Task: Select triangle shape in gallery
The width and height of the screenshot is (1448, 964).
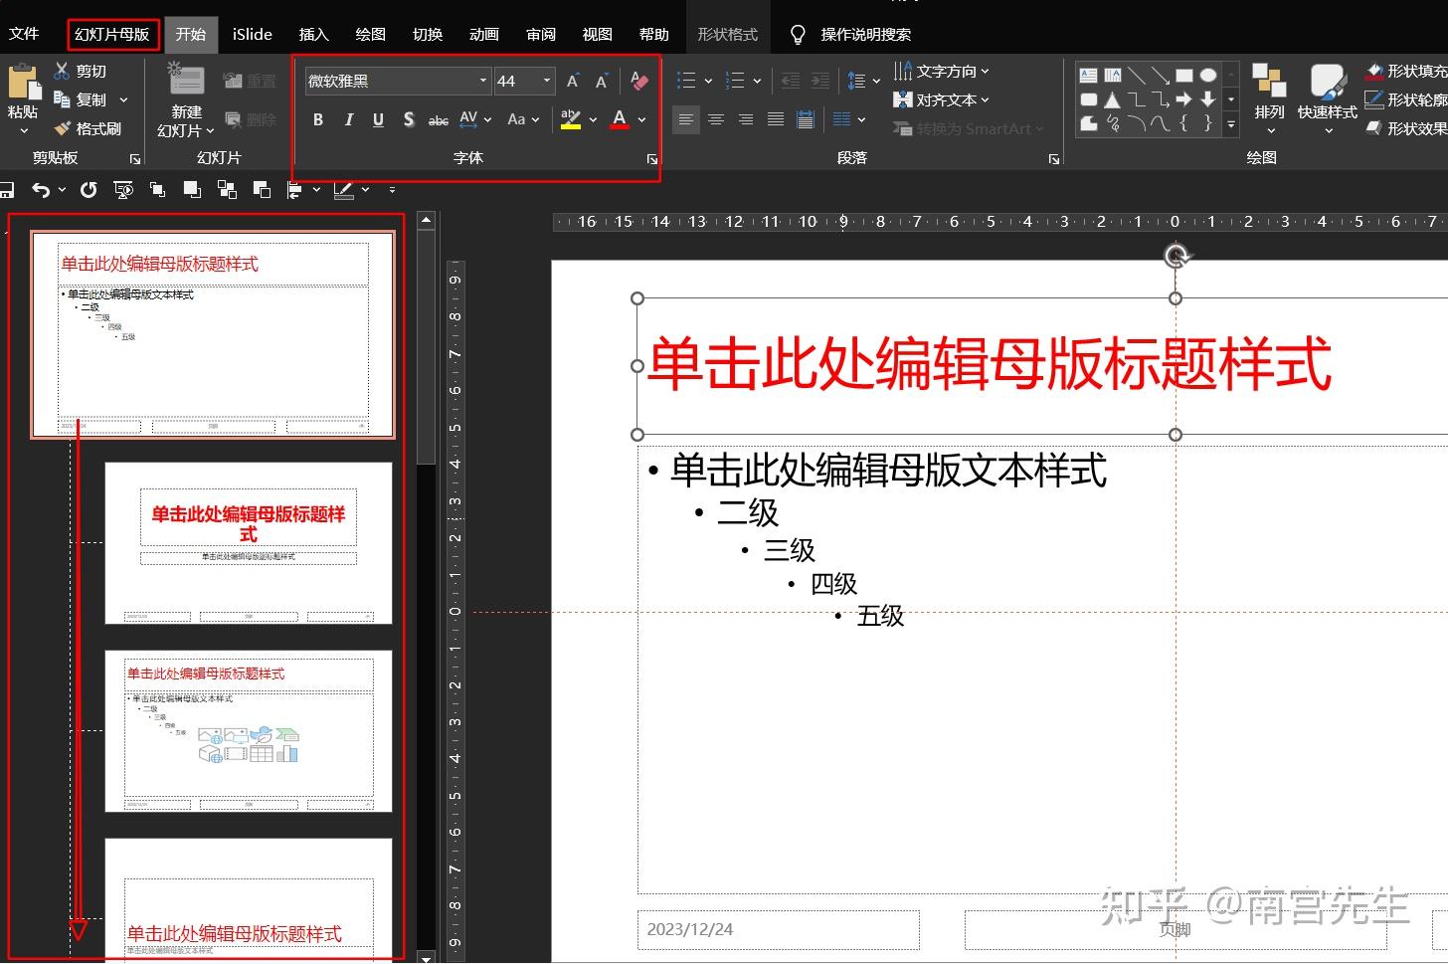Action: coord(1113,99)
